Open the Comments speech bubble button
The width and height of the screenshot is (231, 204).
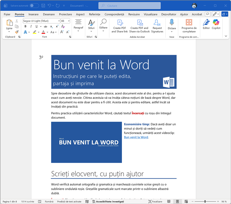[x=207, y=14]
